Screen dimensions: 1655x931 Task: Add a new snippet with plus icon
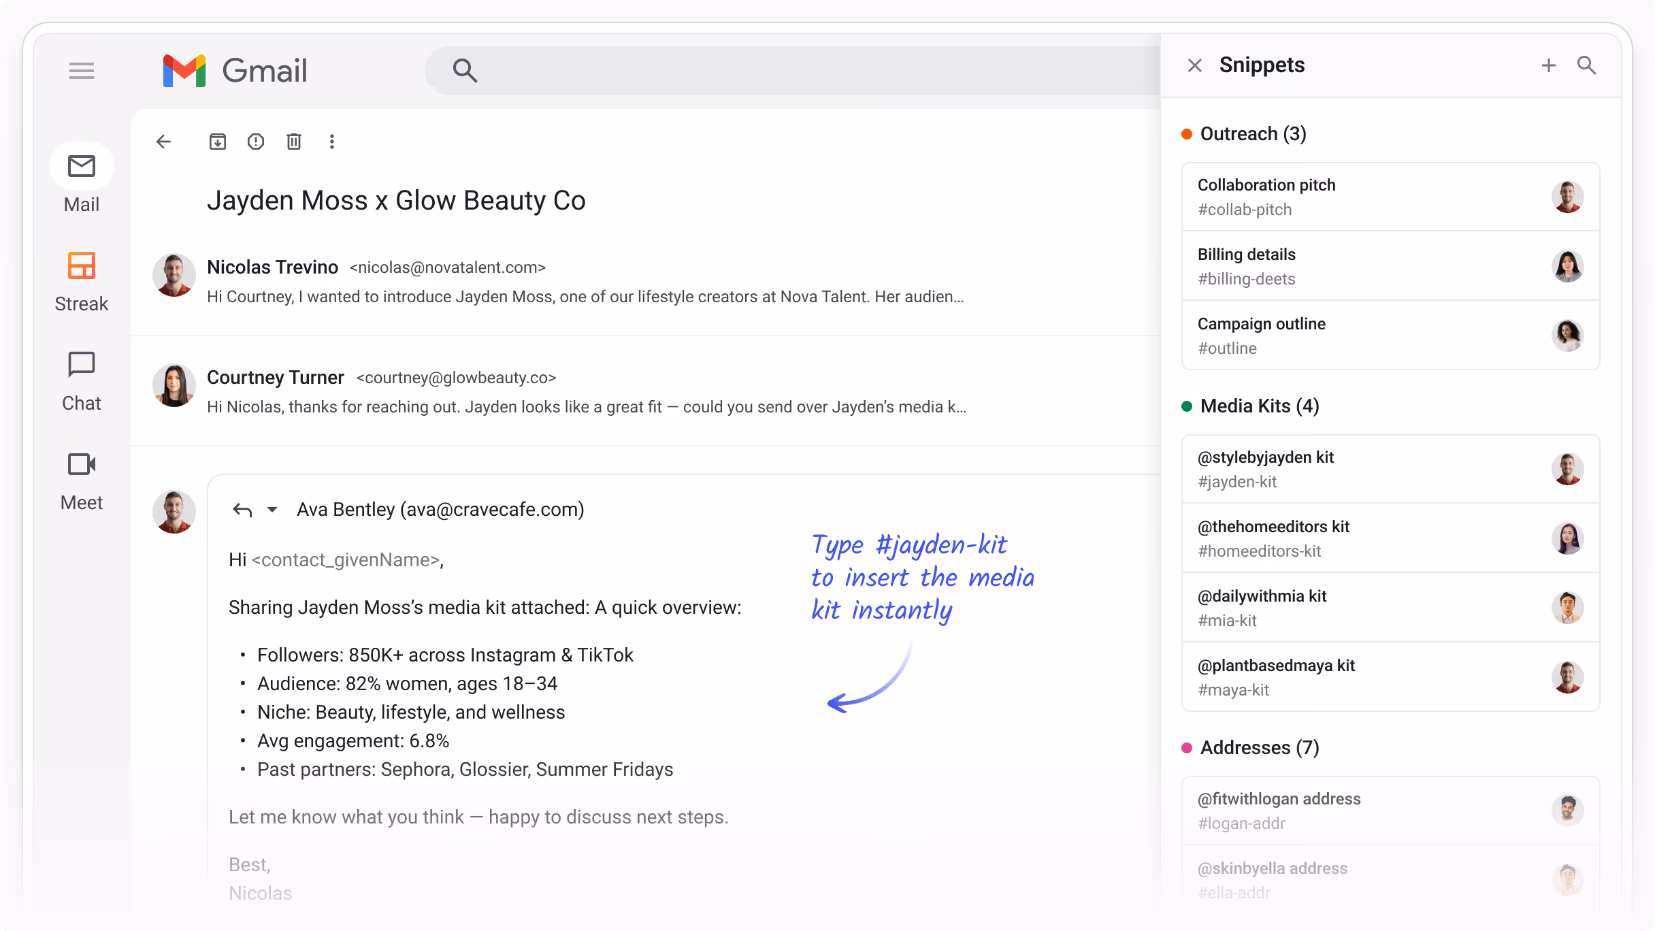1549,65
